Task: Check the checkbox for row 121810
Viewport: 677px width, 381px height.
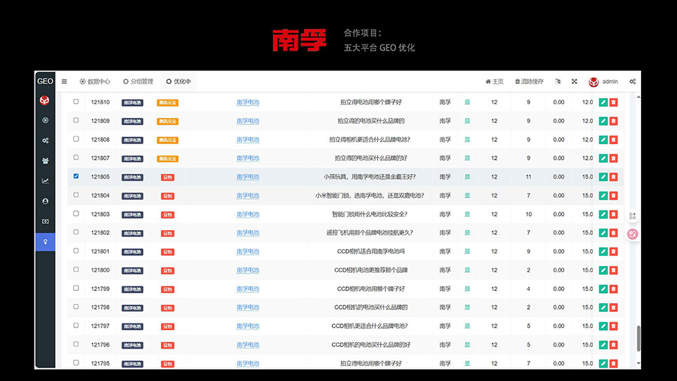Action: click(76, 102)
